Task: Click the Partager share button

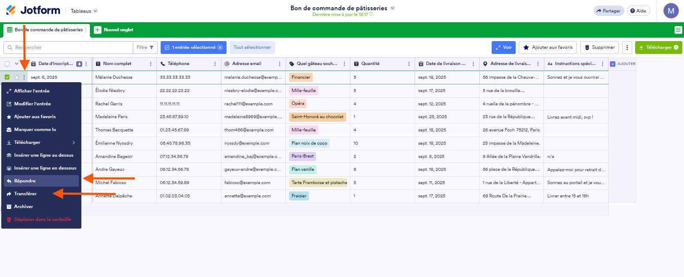Action: [609, 11]
